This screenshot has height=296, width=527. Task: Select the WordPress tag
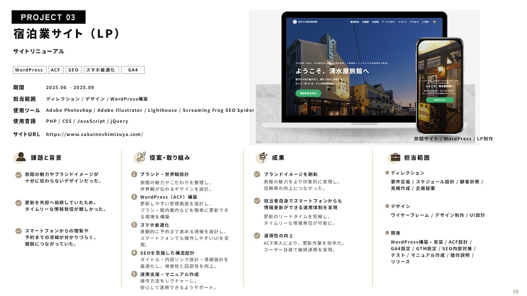coord(29,70)
